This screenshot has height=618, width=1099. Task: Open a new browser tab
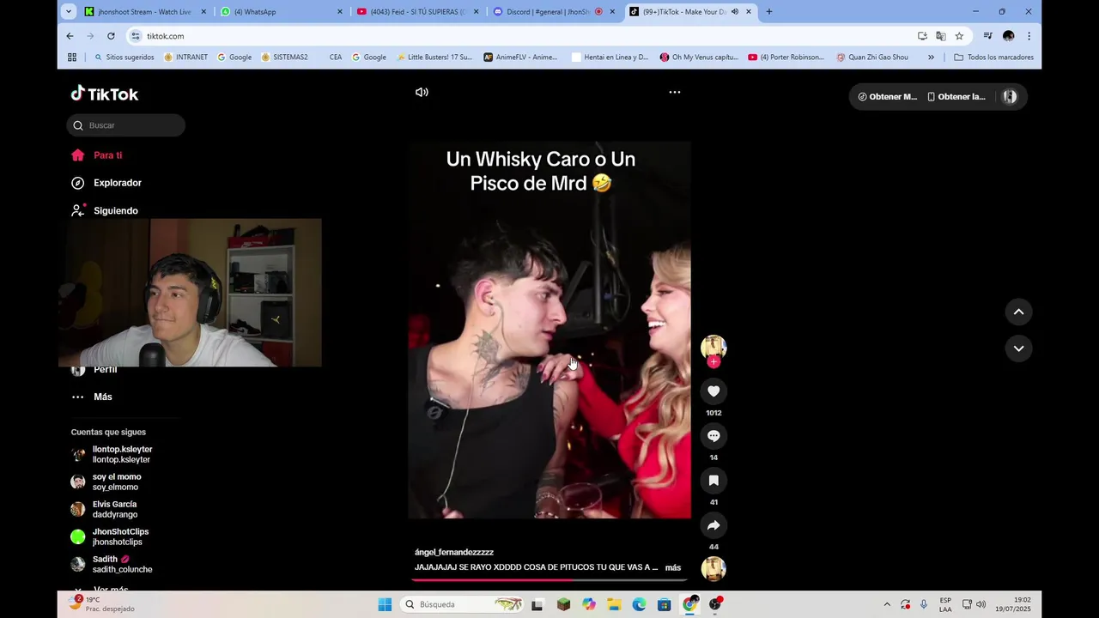click(x=768, y=12)
